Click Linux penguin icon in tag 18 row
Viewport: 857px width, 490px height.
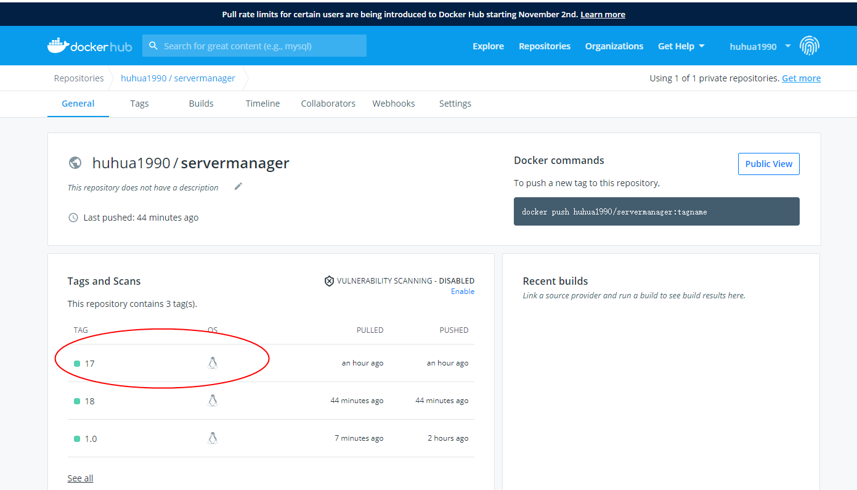[x=213, y=401]
